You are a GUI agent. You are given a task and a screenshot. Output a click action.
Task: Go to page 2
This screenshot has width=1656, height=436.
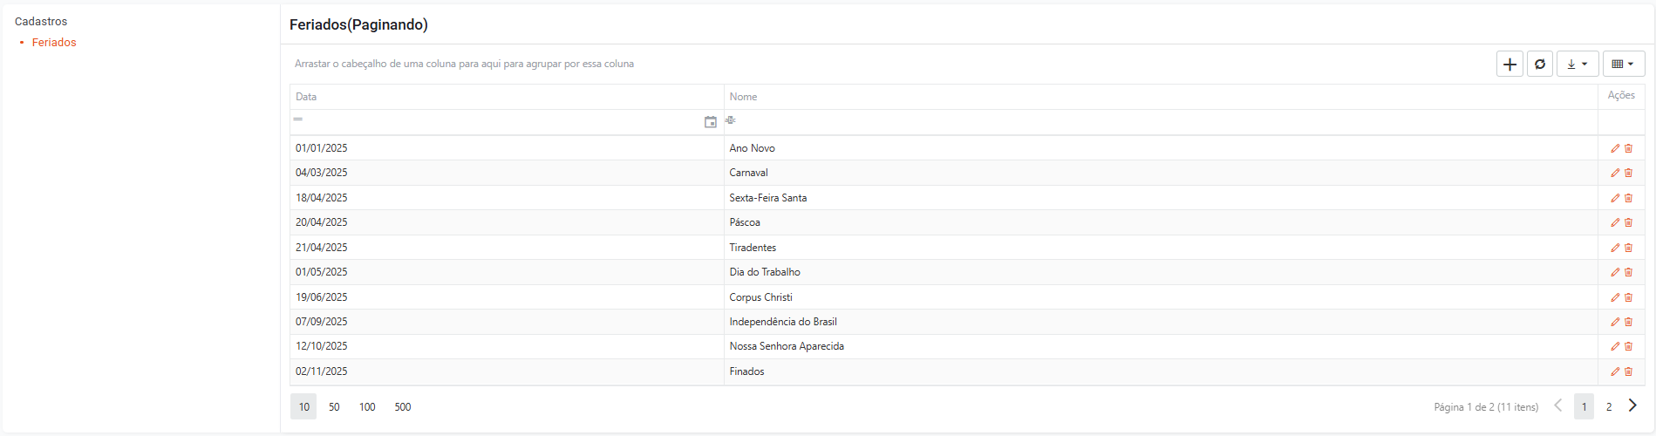pyautogui.click(x=1609, y=406)
